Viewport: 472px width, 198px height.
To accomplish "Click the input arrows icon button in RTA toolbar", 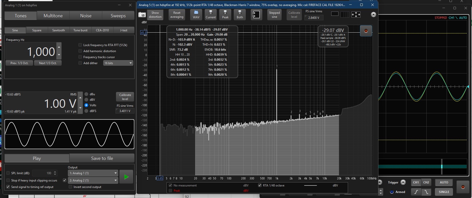I will (x=256, y=15).
